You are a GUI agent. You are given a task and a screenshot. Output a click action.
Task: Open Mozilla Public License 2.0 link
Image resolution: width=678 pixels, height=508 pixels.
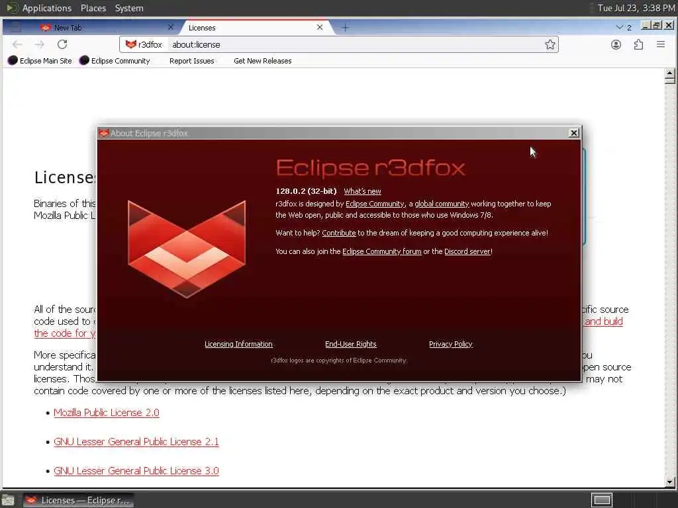pyautogui.click(x=107, y=413)
